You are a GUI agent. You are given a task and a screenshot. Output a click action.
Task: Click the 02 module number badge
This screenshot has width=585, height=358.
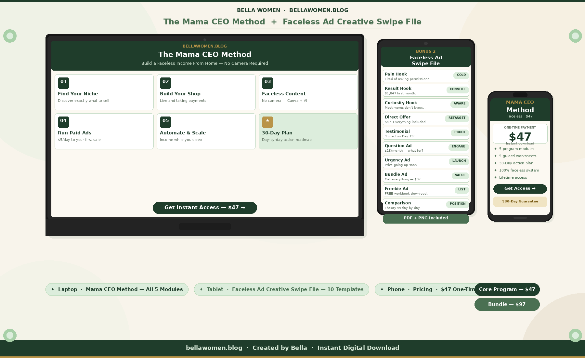[165, 83]
